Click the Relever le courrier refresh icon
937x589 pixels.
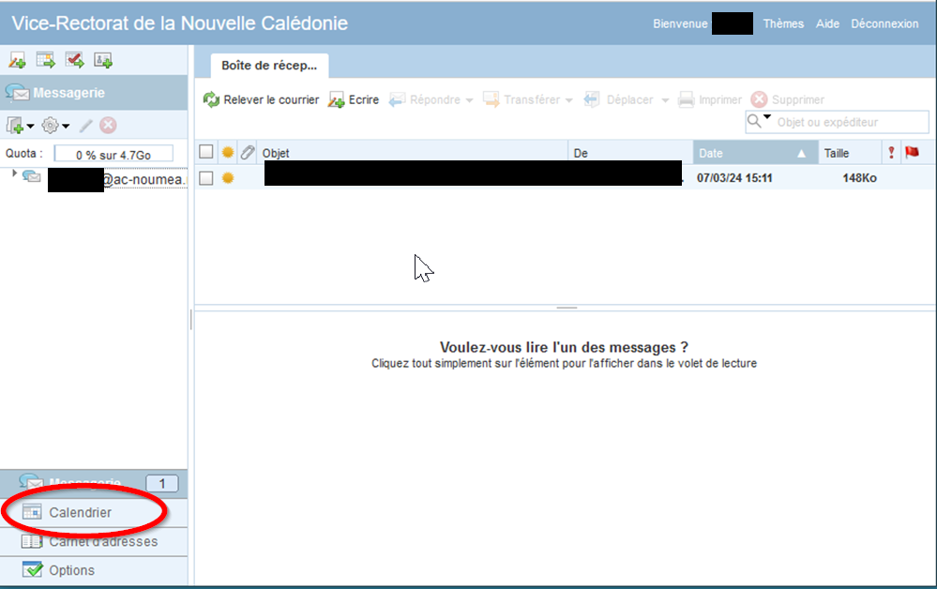(211, 99)
